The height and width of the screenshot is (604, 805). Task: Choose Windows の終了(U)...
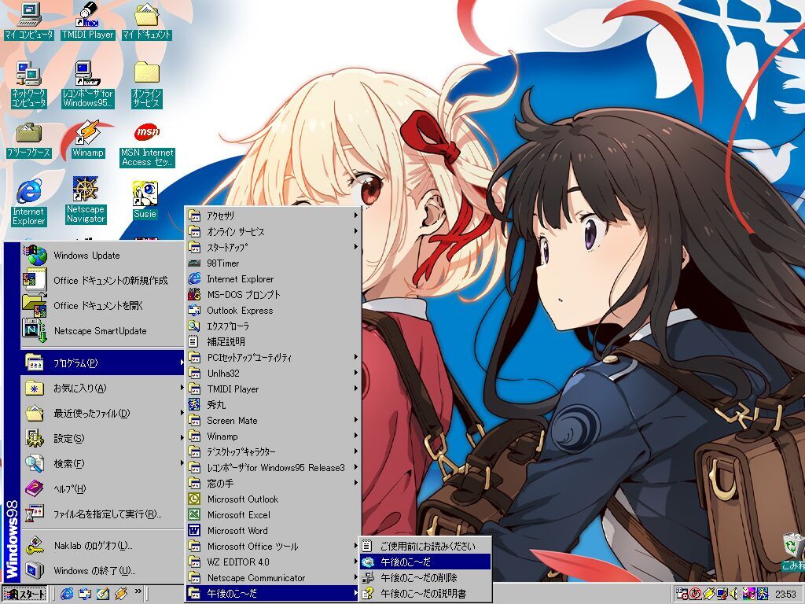(x=103, y=571)
